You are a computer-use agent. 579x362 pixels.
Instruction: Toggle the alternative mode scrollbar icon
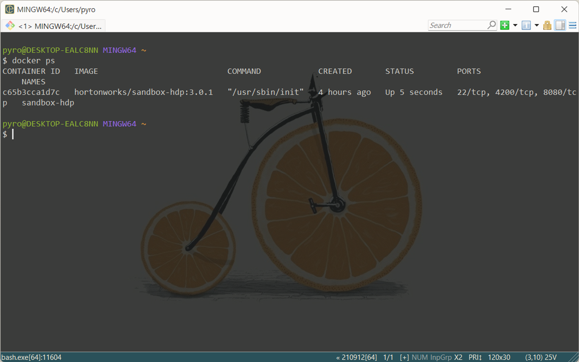pos(560,25)
